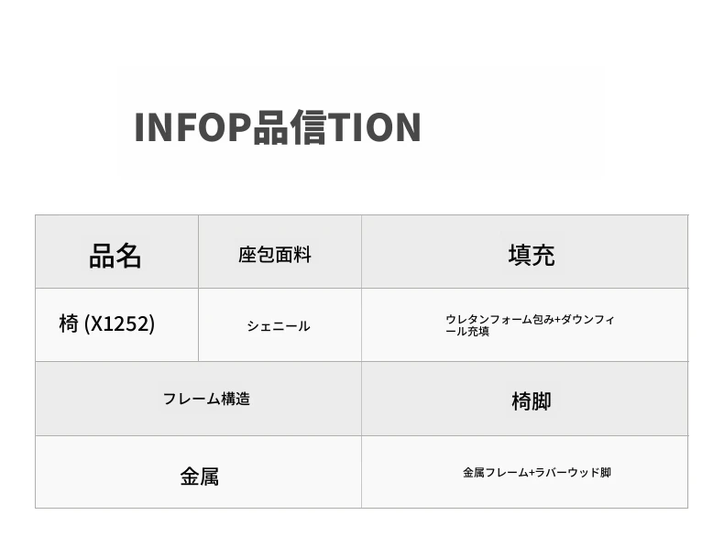Select the フレーム構造 header cell
The width and height of the screenshot is (724, 559).
206,399
